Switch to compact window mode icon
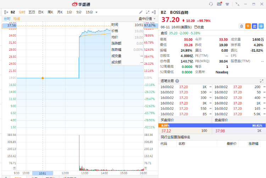Image resolution: width=266 pixels, height=178 pixels. pyautogui.click(x=237, y=4)
